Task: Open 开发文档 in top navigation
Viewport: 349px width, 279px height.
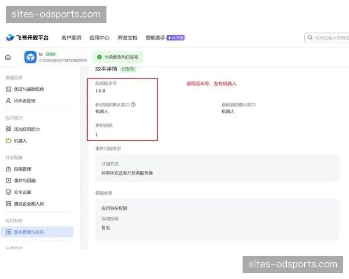Action: [127, 38]
